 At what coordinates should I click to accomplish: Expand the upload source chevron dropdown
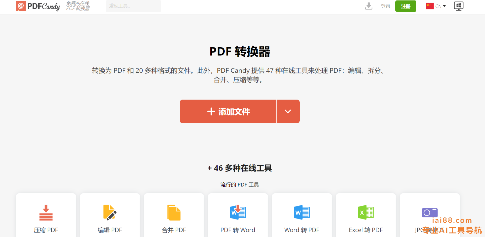[x=288, y=111]
